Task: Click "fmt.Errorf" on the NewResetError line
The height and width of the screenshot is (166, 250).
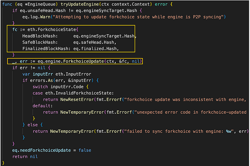Action: point(109,100)
